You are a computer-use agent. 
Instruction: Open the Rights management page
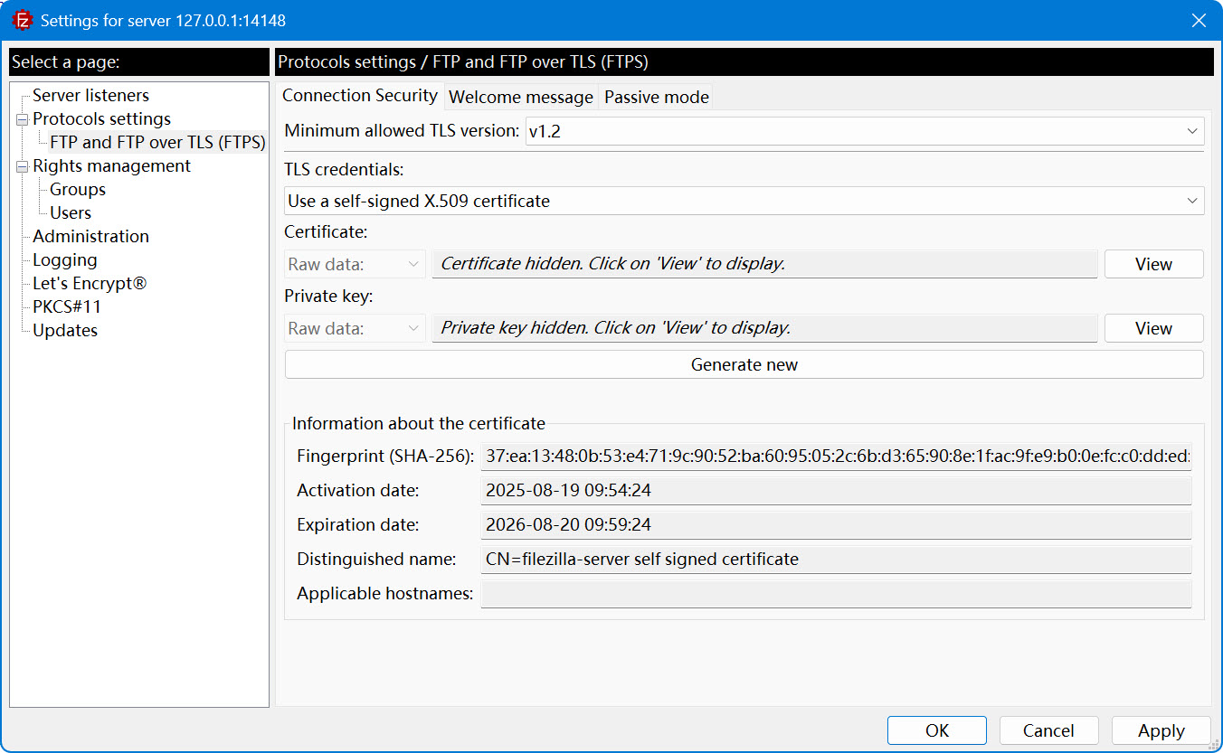pos(111,165)
